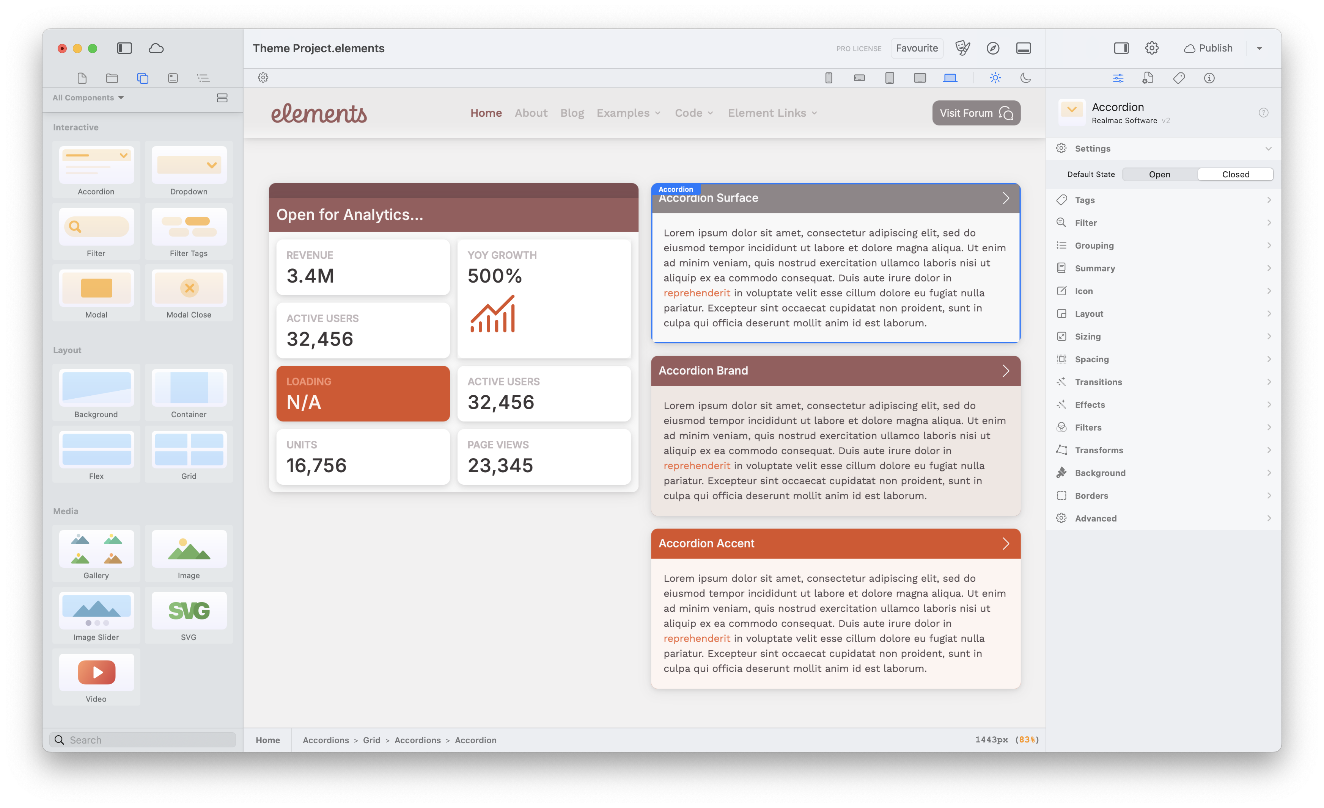Viewport: 1324px width, 808px height.
Task: Select the laptop device preview icon
Action: coord(950,78)
